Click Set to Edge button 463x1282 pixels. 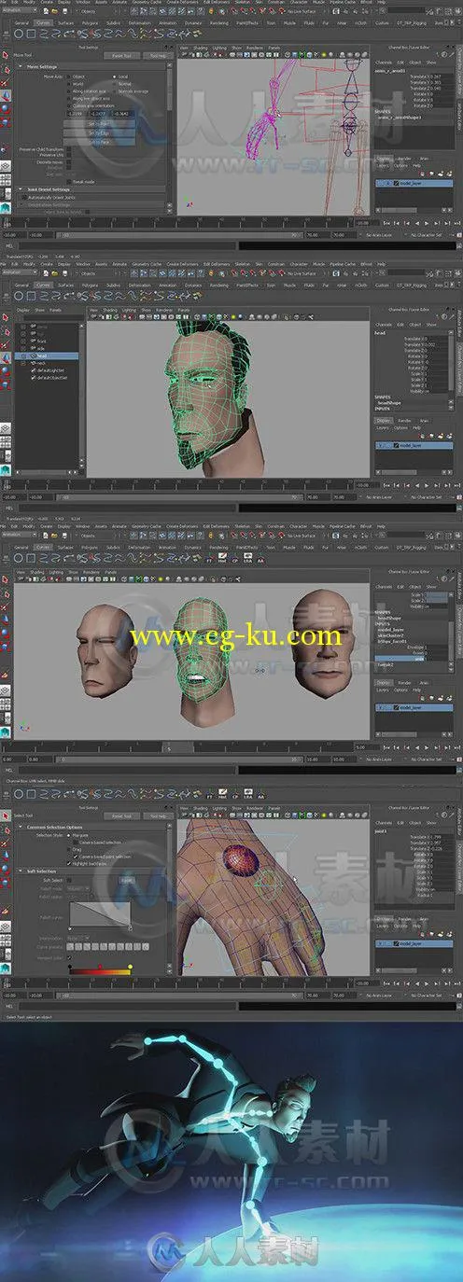coord(99,133)
